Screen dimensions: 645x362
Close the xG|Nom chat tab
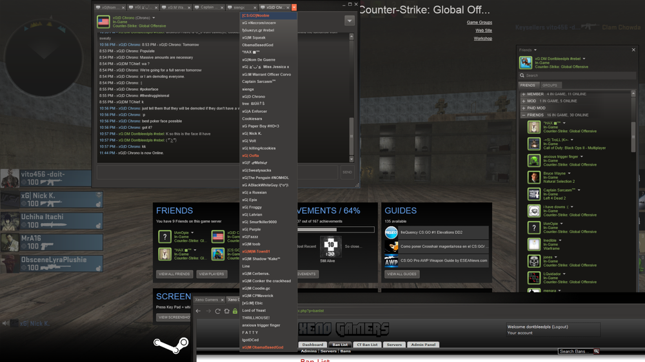click(x=123, y=7)
